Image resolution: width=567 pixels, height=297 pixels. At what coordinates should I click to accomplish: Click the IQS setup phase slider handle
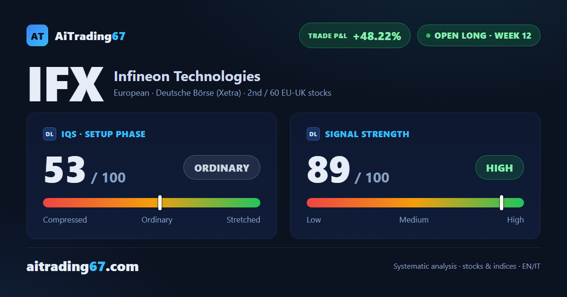coord(160,202)
